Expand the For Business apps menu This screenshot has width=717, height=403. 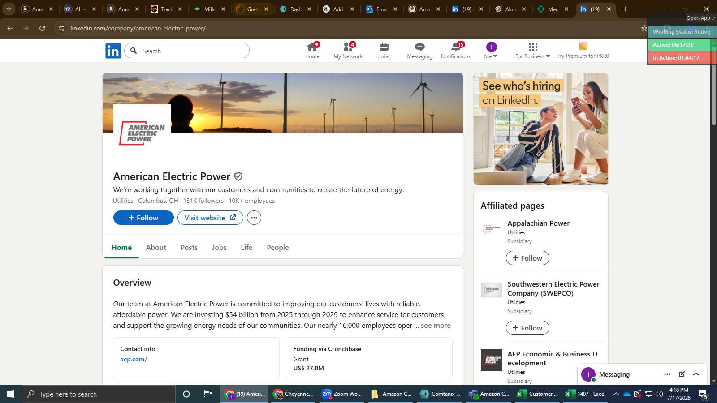532,51
